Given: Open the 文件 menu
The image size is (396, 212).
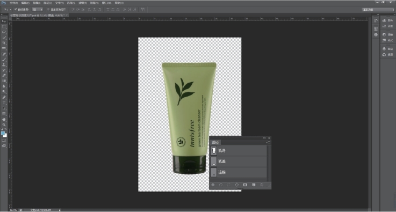Looking at the screenshot, I should pyautogui.click(x=13, y=3).
